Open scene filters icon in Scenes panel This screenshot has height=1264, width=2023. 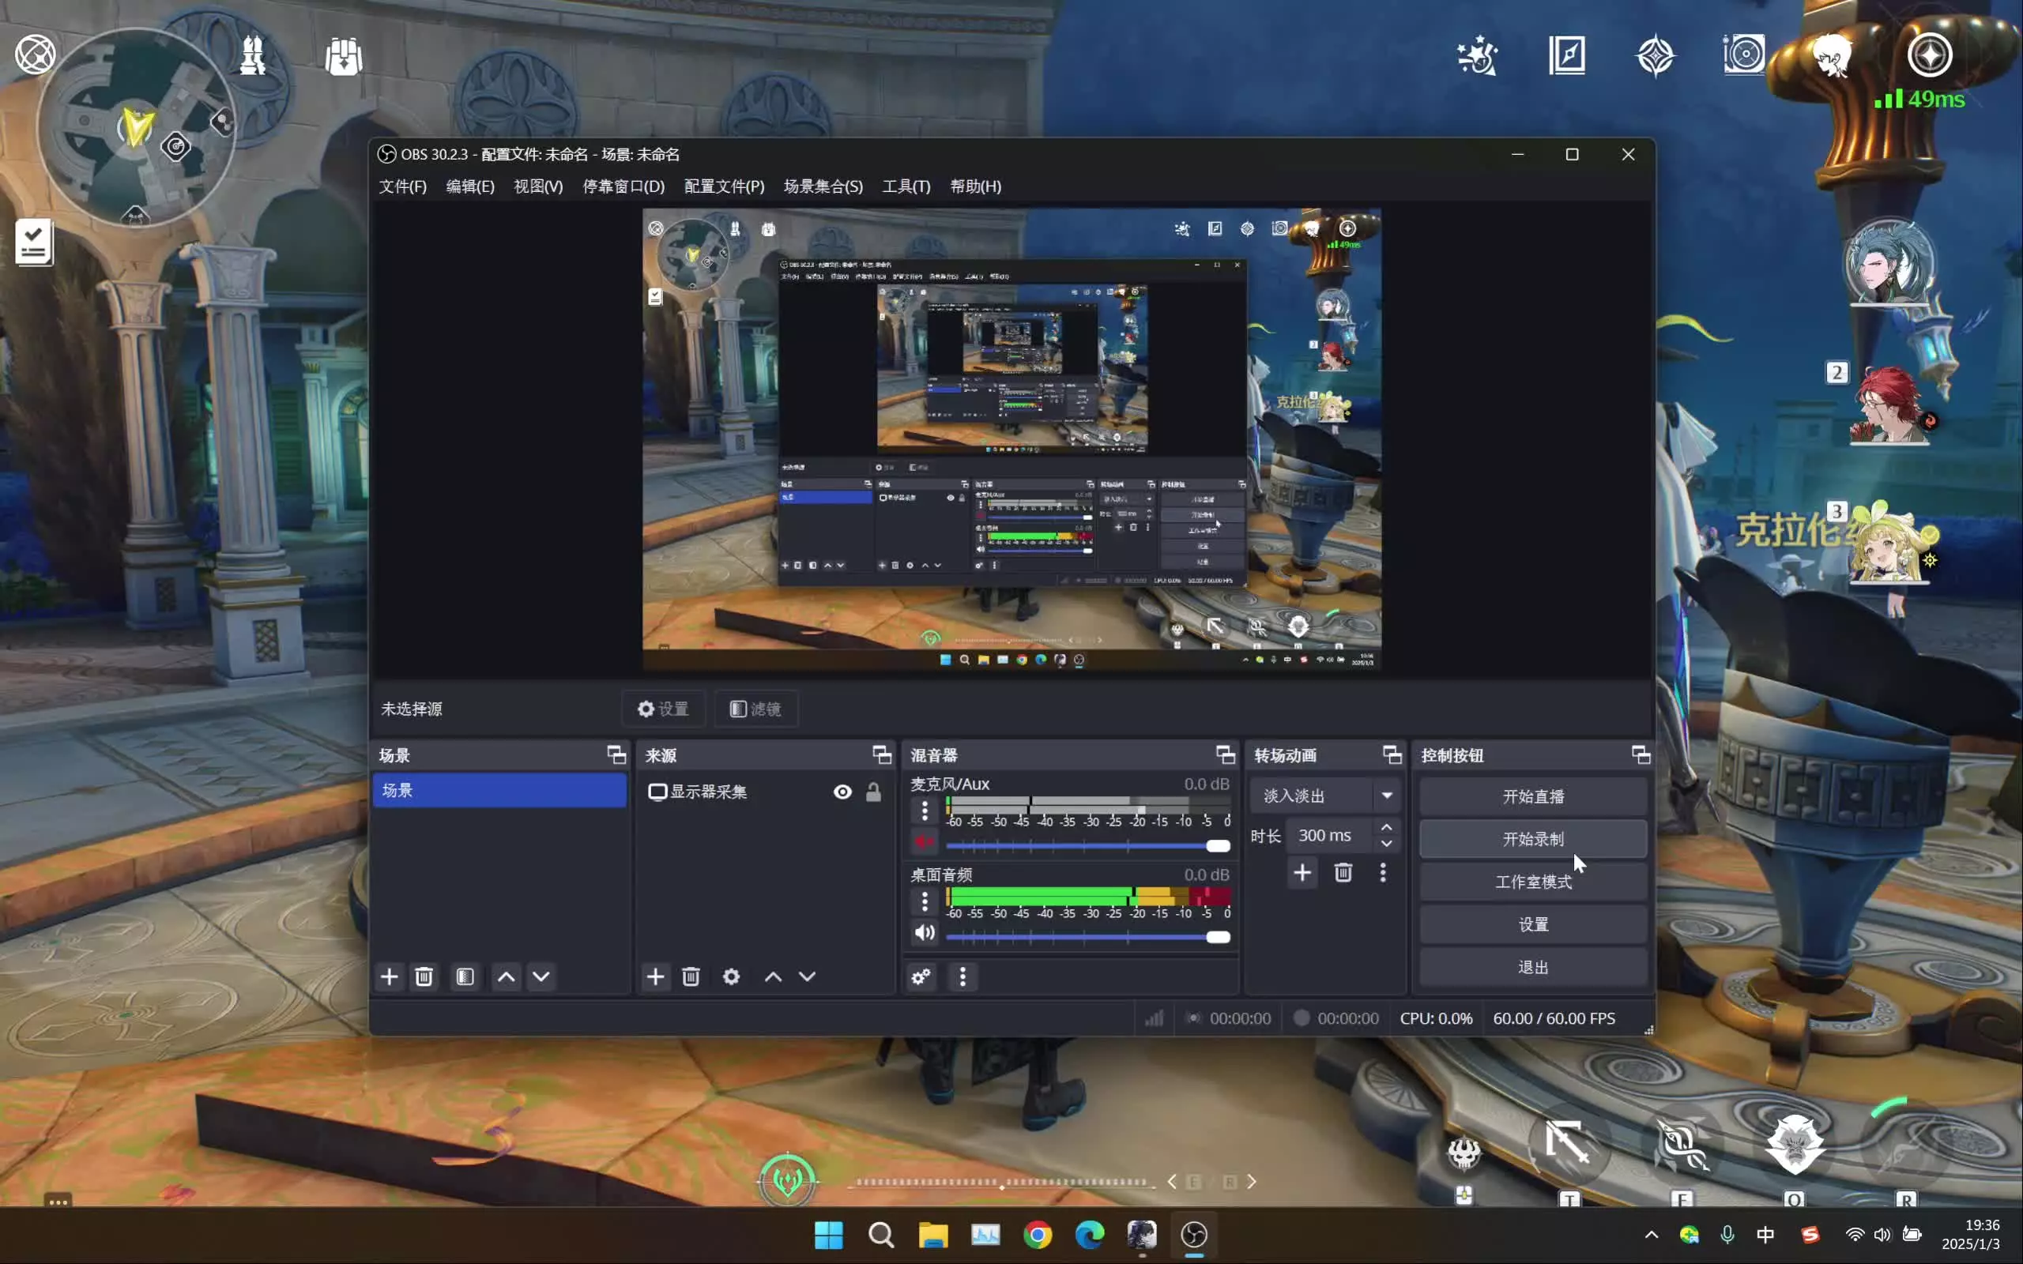pyautogui.click(x=465, y=976)
